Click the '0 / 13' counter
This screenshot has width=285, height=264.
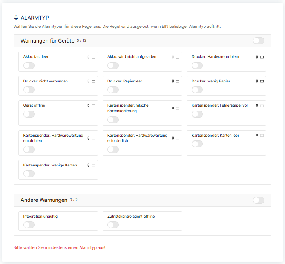(x=81, y=41)
